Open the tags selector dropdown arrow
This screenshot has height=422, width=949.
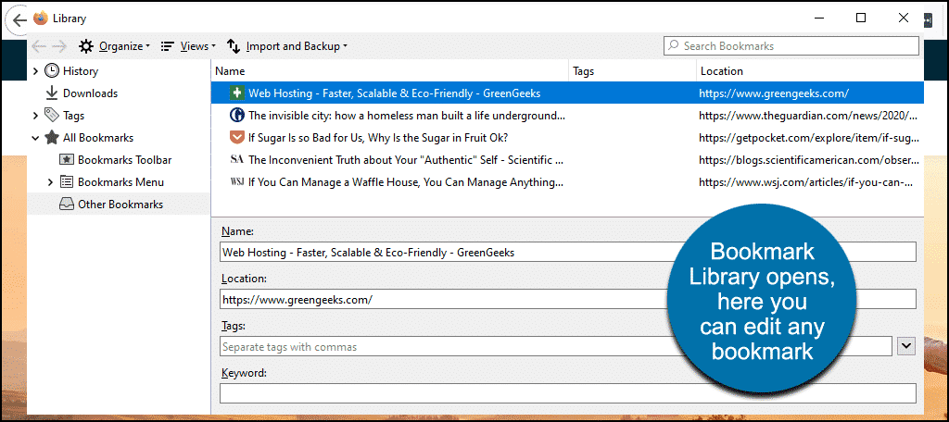[x=906, y=346]
